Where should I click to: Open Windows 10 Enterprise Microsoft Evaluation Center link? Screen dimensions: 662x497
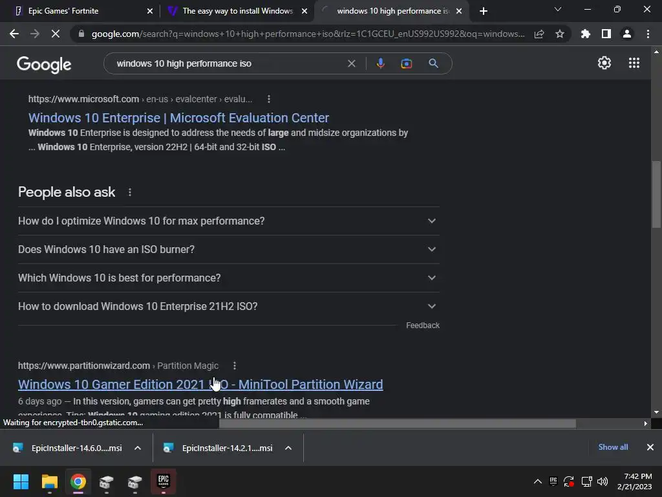coord(178,118)
